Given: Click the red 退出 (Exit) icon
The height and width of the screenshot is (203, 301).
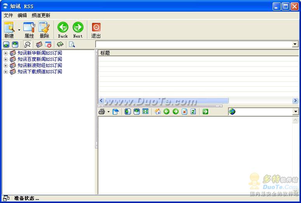Looking at the screenshot, I should [x=96, y=30].
